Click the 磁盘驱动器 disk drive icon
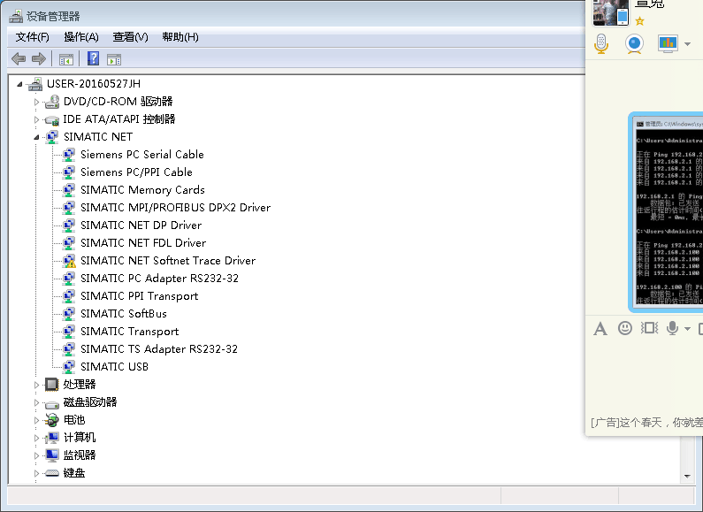 tap(51, 404)
